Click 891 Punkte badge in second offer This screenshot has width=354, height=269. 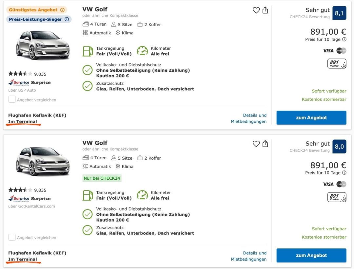337,197
